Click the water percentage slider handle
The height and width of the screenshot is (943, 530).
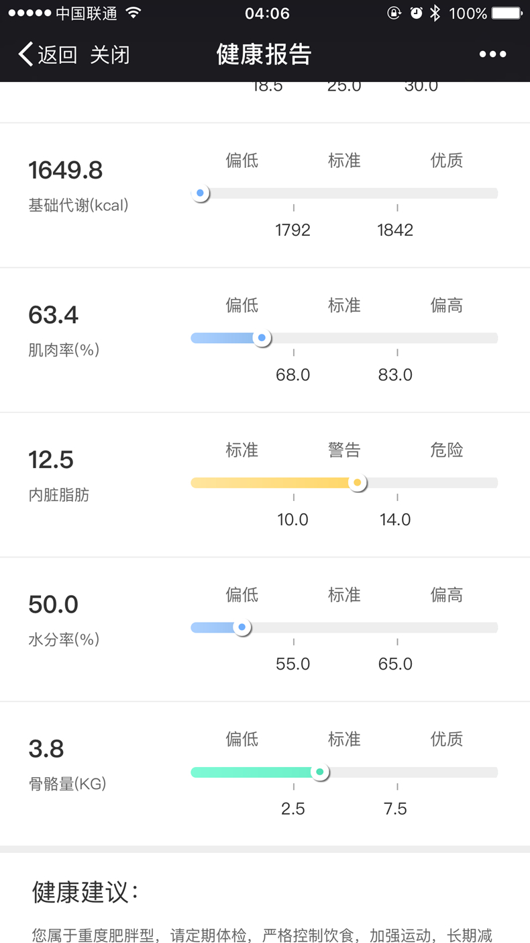click(242, 627)
